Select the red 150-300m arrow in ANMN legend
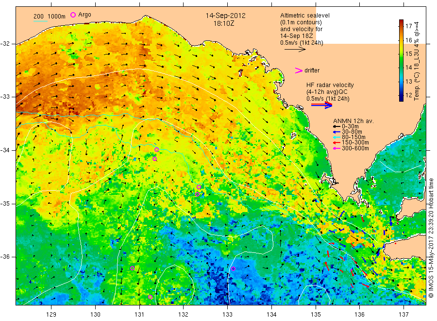 (337, 143)
